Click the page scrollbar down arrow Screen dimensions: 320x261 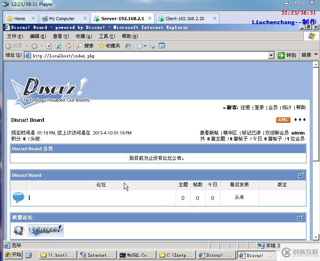pyautogui.click(x=316, y=237)
